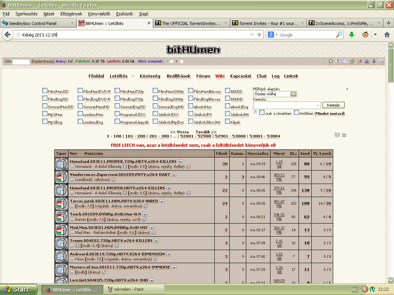The width and height of the screenshot is (394, 295).
Task: Check the Mp3/Eng category checkbox
Action: click(45, 121)
